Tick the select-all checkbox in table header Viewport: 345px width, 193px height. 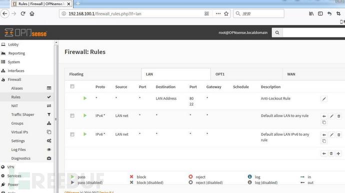coord(72,86)
